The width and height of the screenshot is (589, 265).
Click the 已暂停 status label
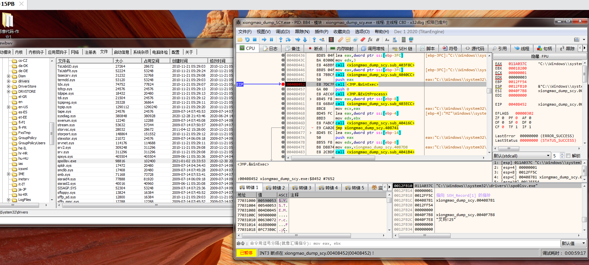click(x=246, y=253)
